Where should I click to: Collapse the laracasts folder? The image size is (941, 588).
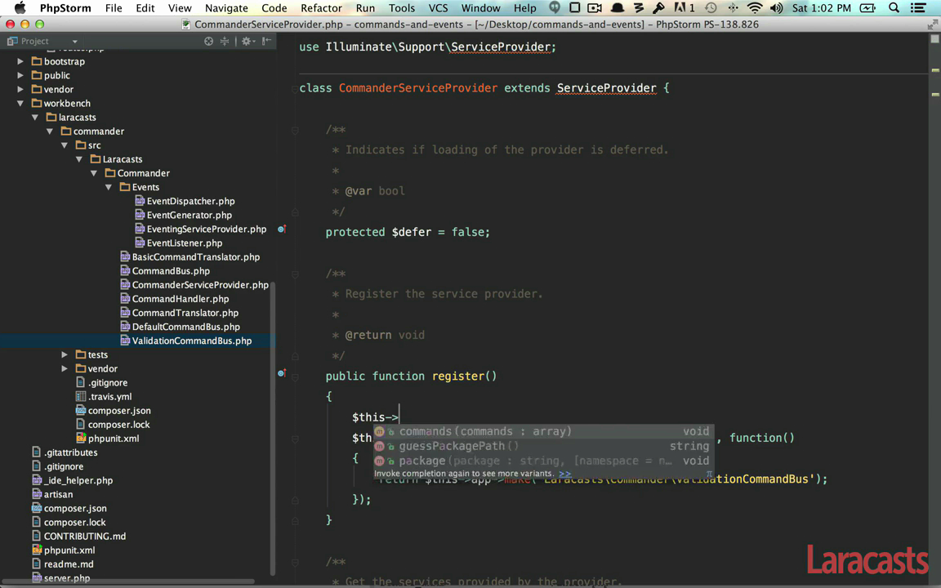click(35, 117)
